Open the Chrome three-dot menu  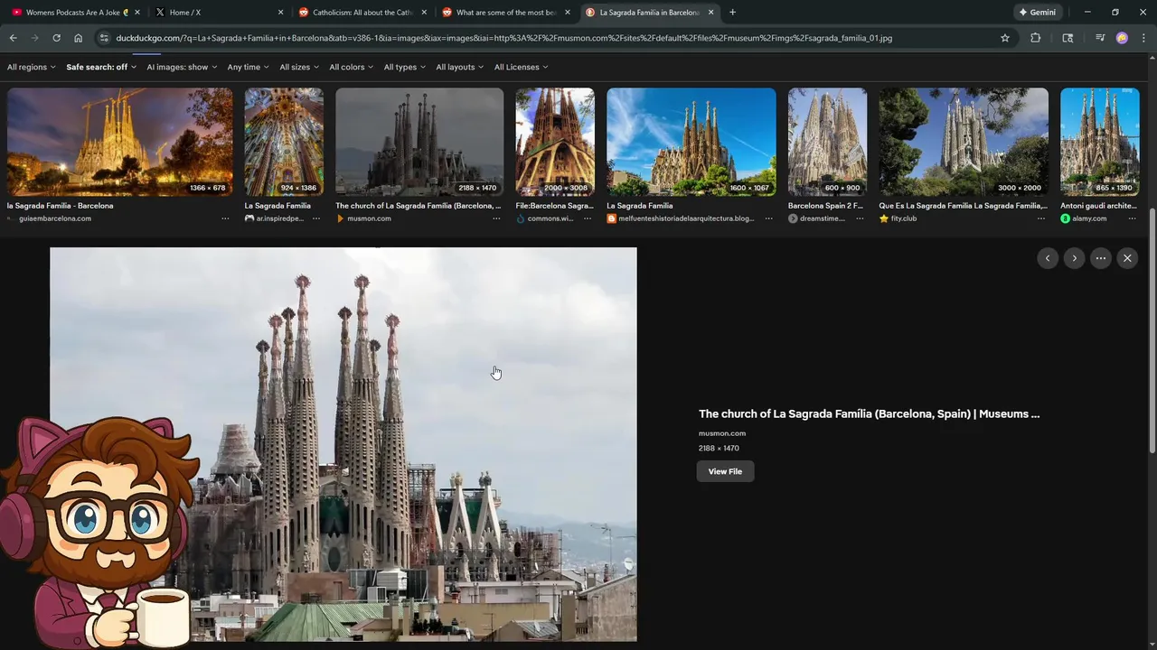(1144, 38)
